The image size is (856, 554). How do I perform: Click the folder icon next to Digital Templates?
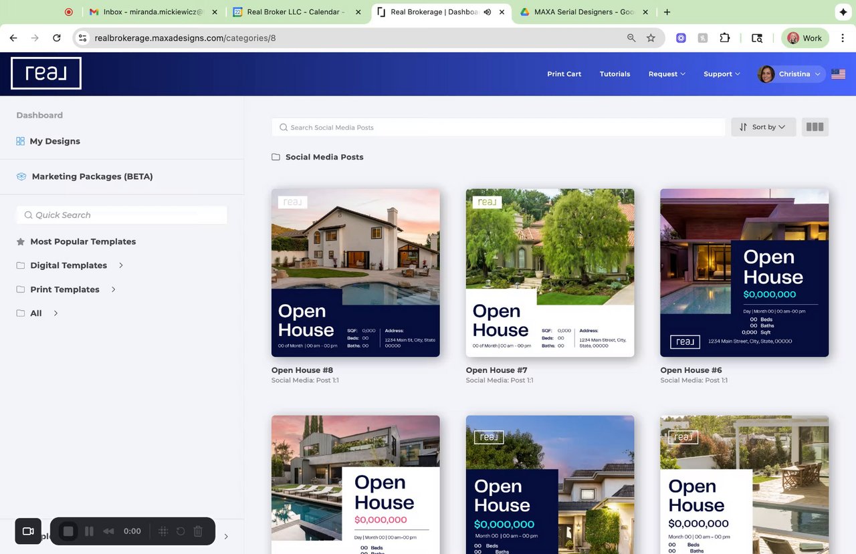coord(21,265)
